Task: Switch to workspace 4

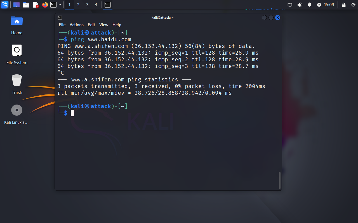Action: click(96, 5)
